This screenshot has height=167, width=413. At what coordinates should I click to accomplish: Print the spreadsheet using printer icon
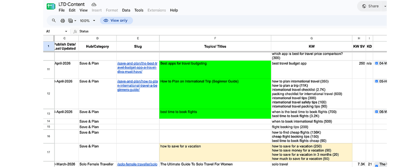pos(63,20)
